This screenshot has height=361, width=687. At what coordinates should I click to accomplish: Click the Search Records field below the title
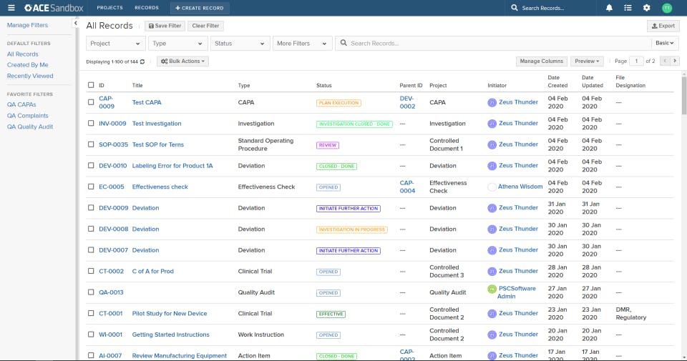pyautogui.click(x=494, y=44)
